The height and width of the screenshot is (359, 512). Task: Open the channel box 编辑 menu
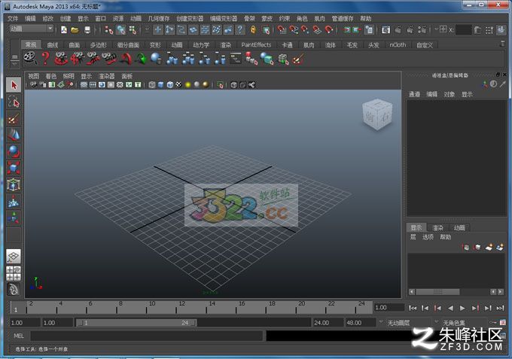[x=431, y=94]
